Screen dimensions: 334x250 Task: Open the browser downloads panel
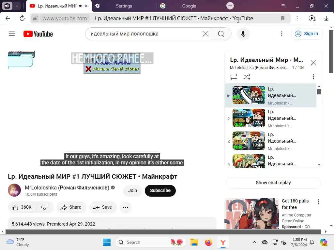click(326, 18)
